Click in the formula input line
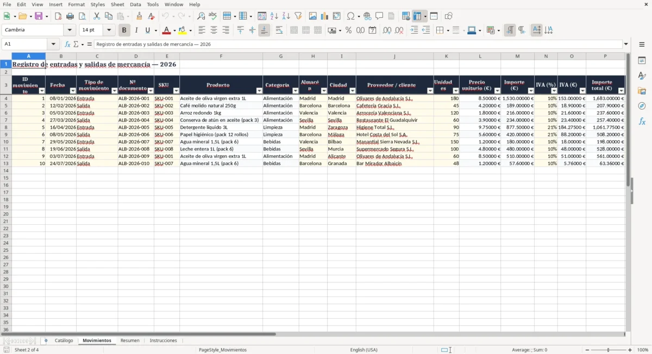 358,45
